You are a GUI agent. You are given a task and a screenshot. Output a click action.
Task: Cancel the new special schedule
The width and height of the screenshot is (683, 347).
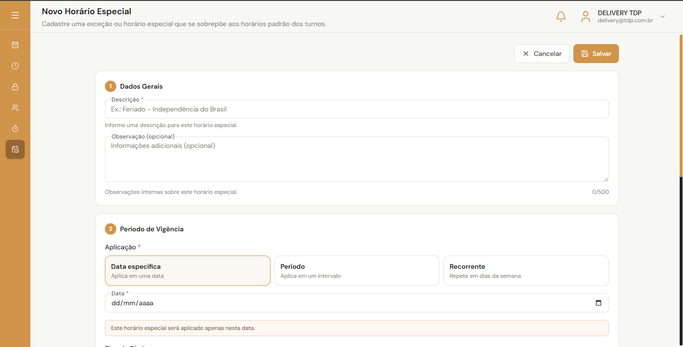point(542,54)
